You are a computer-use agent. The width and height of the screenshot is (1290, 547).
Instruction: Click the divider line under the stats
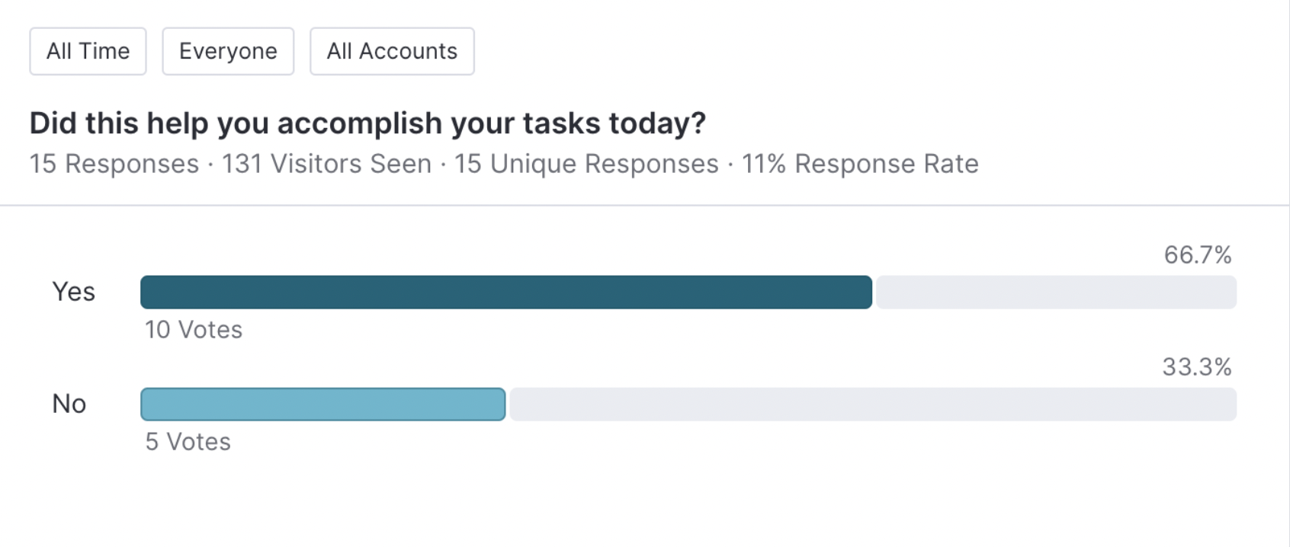(644, 205)
